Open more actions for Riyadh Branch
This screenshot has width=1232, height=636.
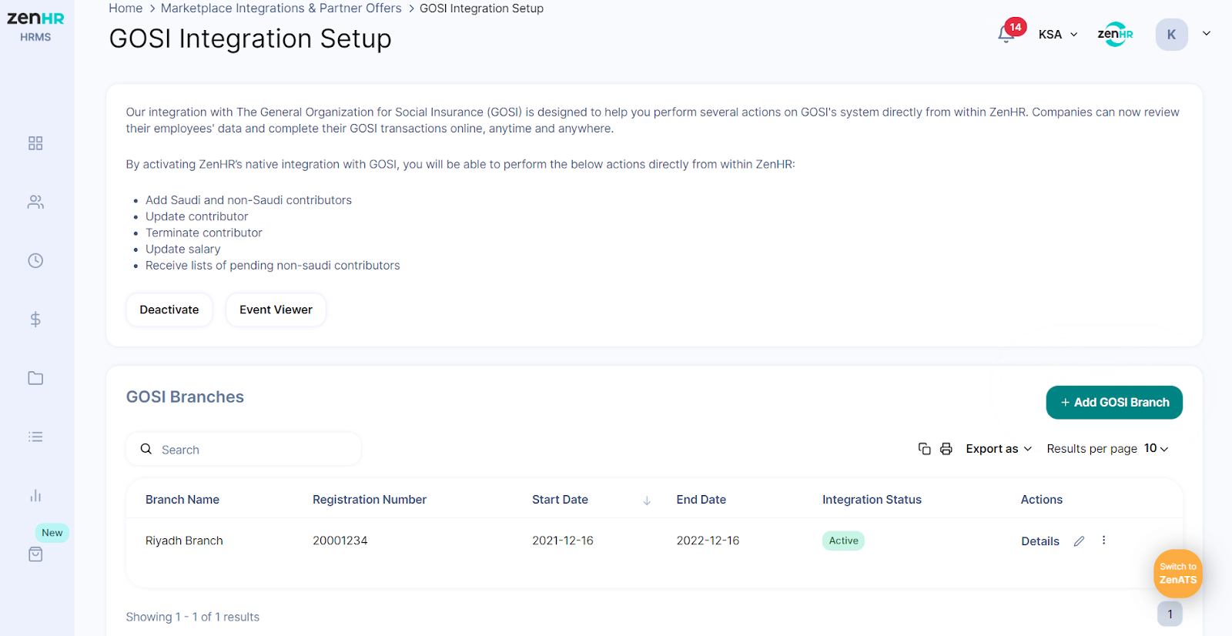[x=1103, y=541]
